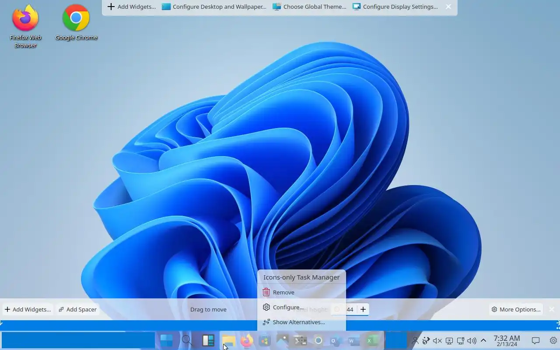The width and height of the screenshot is (560, 350).
Task: Close the top edit mode toolbar
Action: (x=448, y=7)
